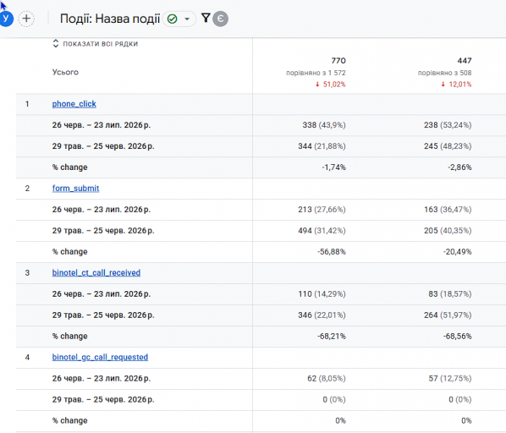Click the form_submit value 213 (27,66%)
The image size is (506, 433).
(x=322, y=210)
